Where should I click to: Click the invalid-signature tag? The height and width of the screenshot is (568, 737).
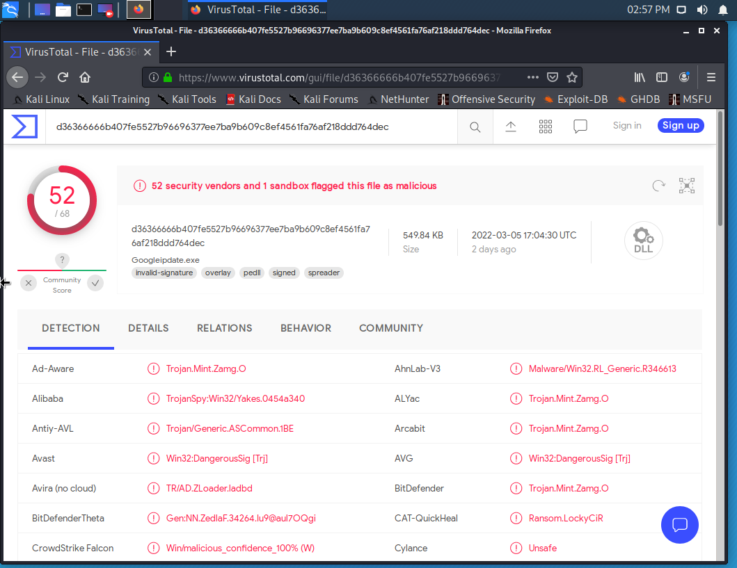164,273
